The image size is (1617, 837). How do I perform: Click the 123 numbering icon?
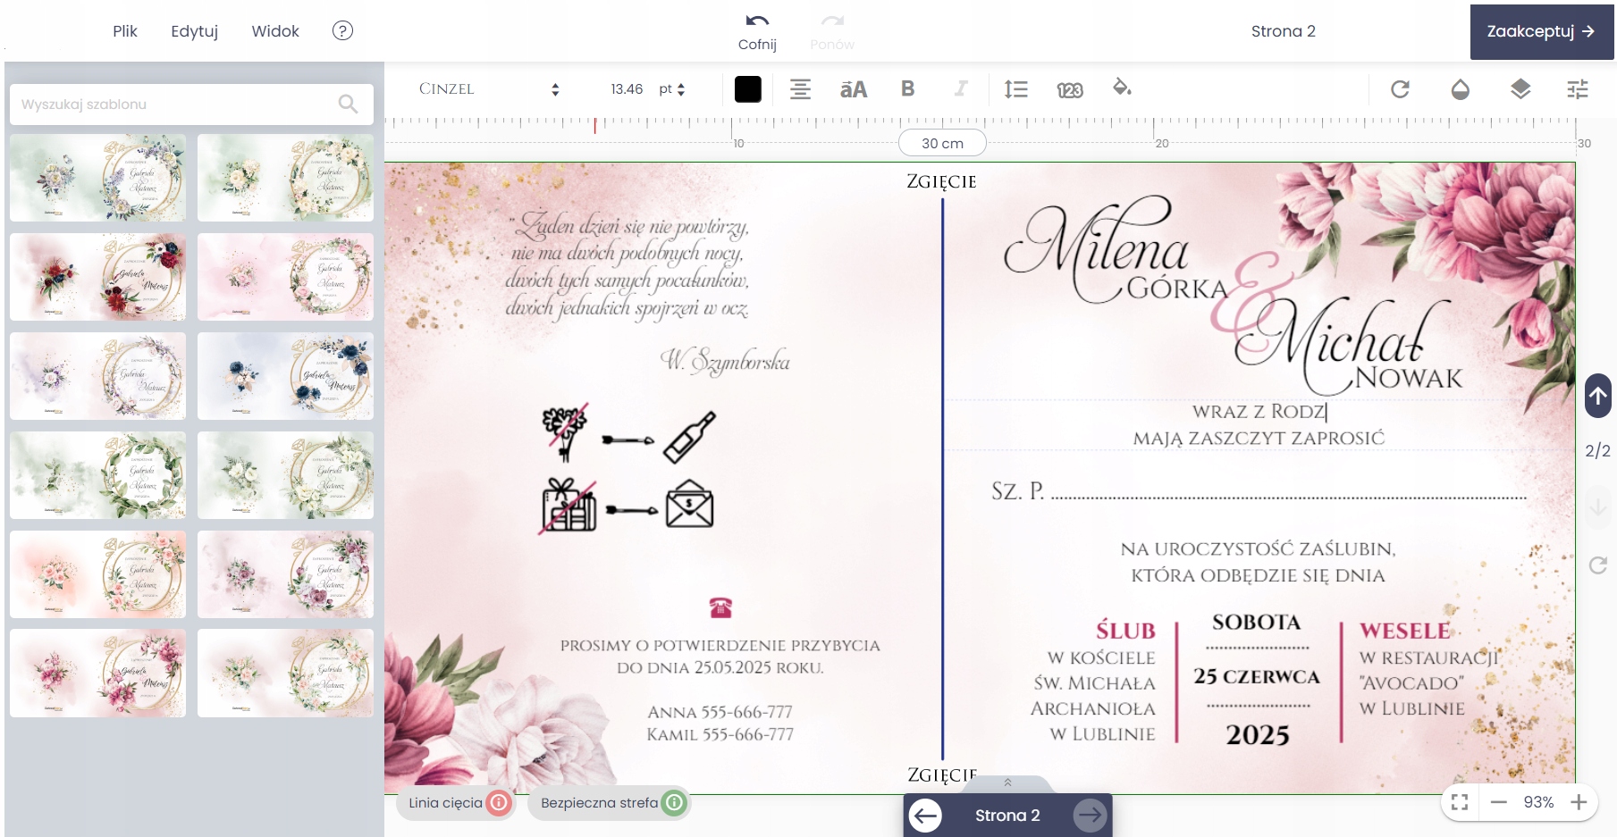click(x=1069, y=89)
